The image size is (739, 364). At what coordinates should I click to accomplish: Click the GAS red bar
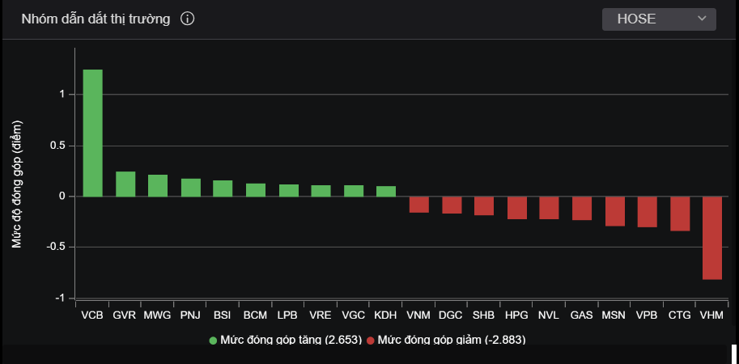pyautogui.click(x=581, y=208)
